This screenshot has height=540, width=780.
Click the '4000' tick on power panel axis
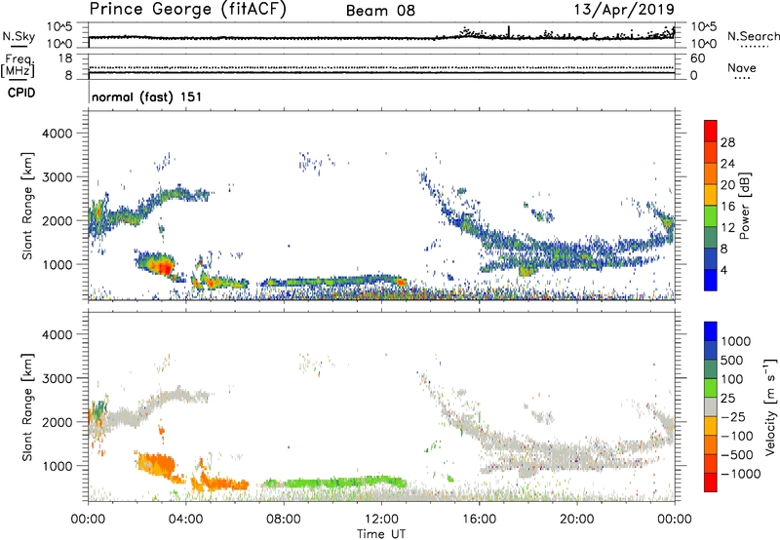[x=58, y=134]
